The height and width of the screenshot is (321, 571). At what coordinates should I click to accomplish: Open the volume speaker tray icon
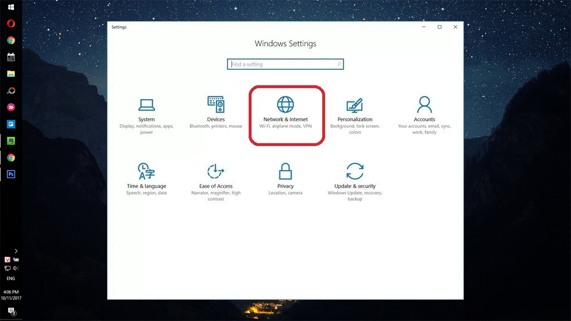(x=16, y=268)
